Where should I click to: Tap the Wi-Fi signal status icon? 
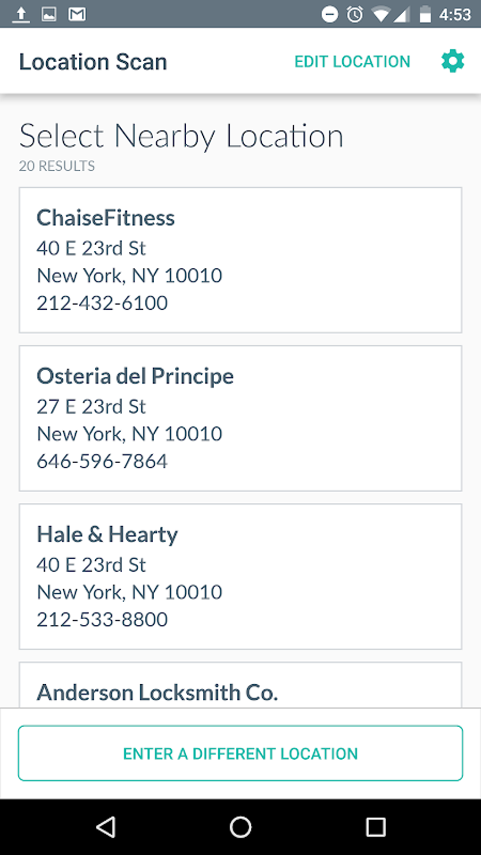point(381,15)
